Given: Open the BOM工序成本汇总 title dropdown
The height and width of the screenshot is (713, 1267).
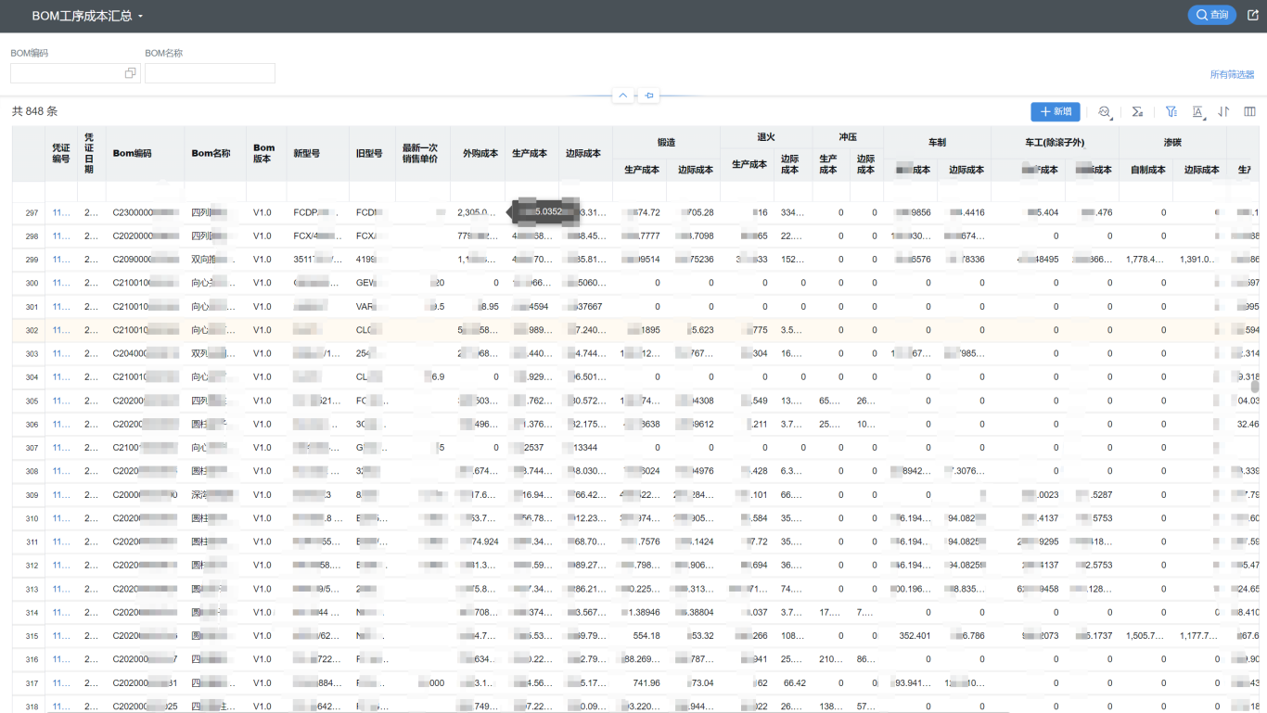Looking at the screenshot, I should pos(88,16).
